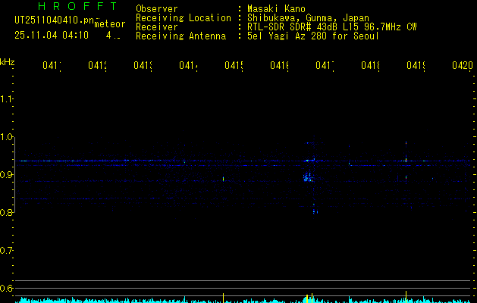Image resolution: width=477 pixels, height=303 pixels.
Task: Click the 0415 time marker
Action: tap(234, 65)
